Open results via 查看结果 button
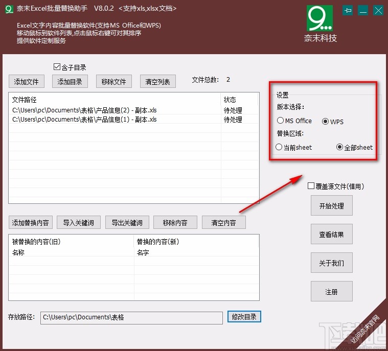This screenshot has height=351, width=388. [x=332, y=234]
